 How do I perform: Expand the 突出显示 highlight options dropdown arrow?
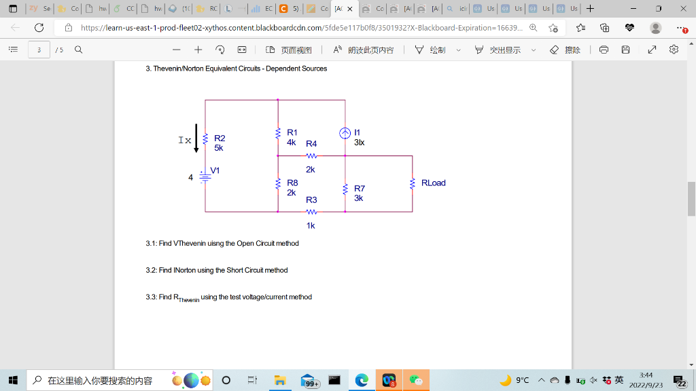[534, 50]
